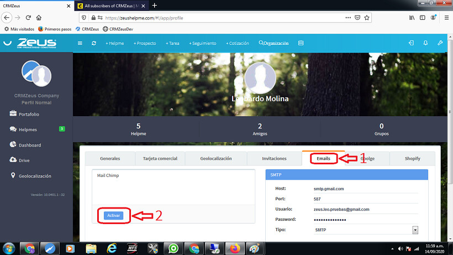
Task: Open the wrench settings icon
Action: pos(440,43)
